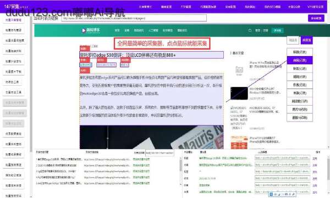
Task: Click the purple button right of list URL field
Action: (316, 18)
